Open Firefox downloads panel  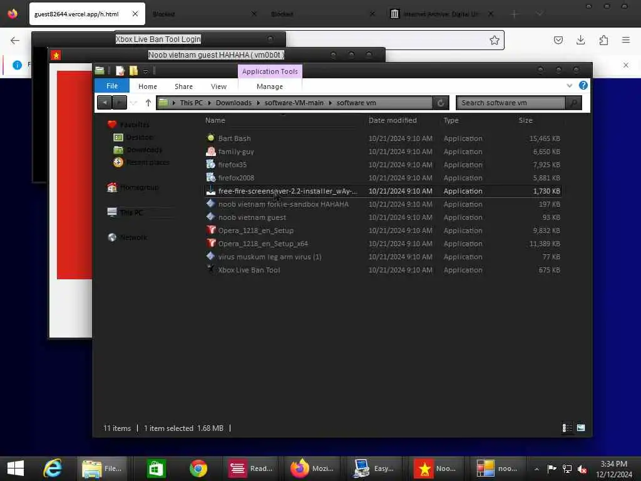[x=580, y=40]
